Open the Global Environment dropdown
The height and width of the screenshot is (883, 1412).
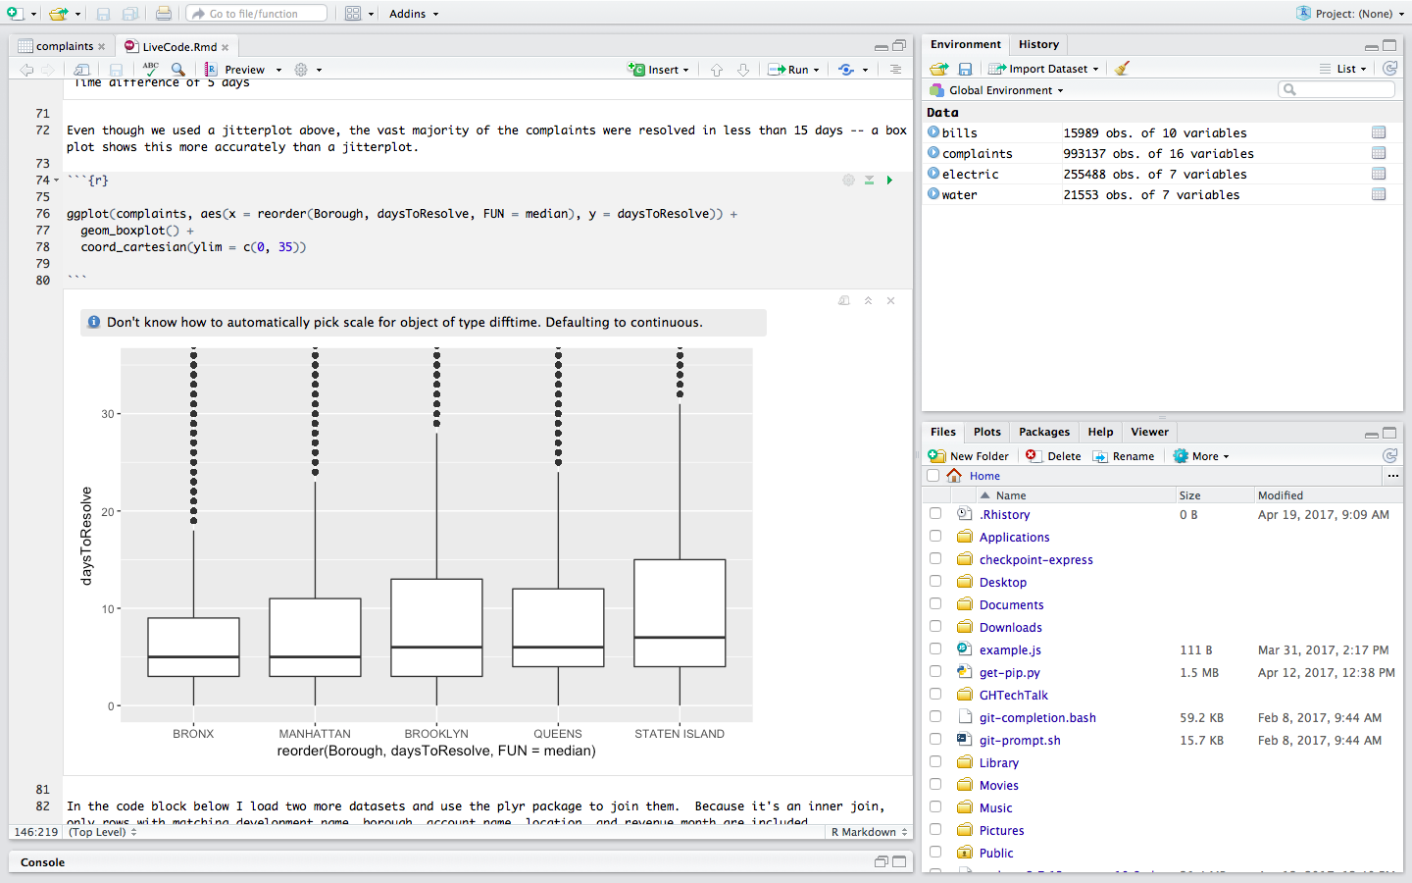(1005, 90)
